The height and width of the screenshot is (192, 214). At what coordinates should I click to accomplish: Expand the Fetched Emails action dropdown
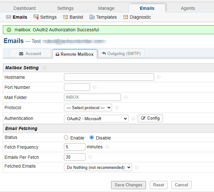(98, 167)
